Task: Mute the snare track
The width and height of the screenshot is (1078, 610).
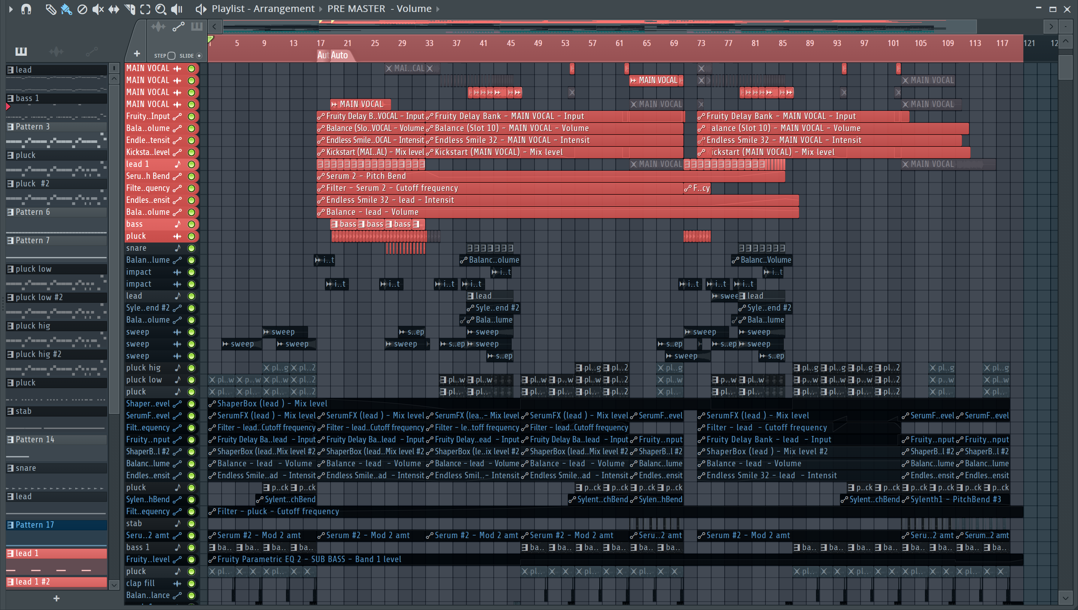Action: click(x=192, y=248)
